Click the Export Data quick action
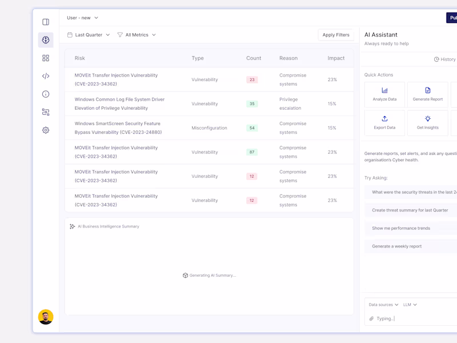Viewport: 457px width, 343px height. tap(384, 123)
